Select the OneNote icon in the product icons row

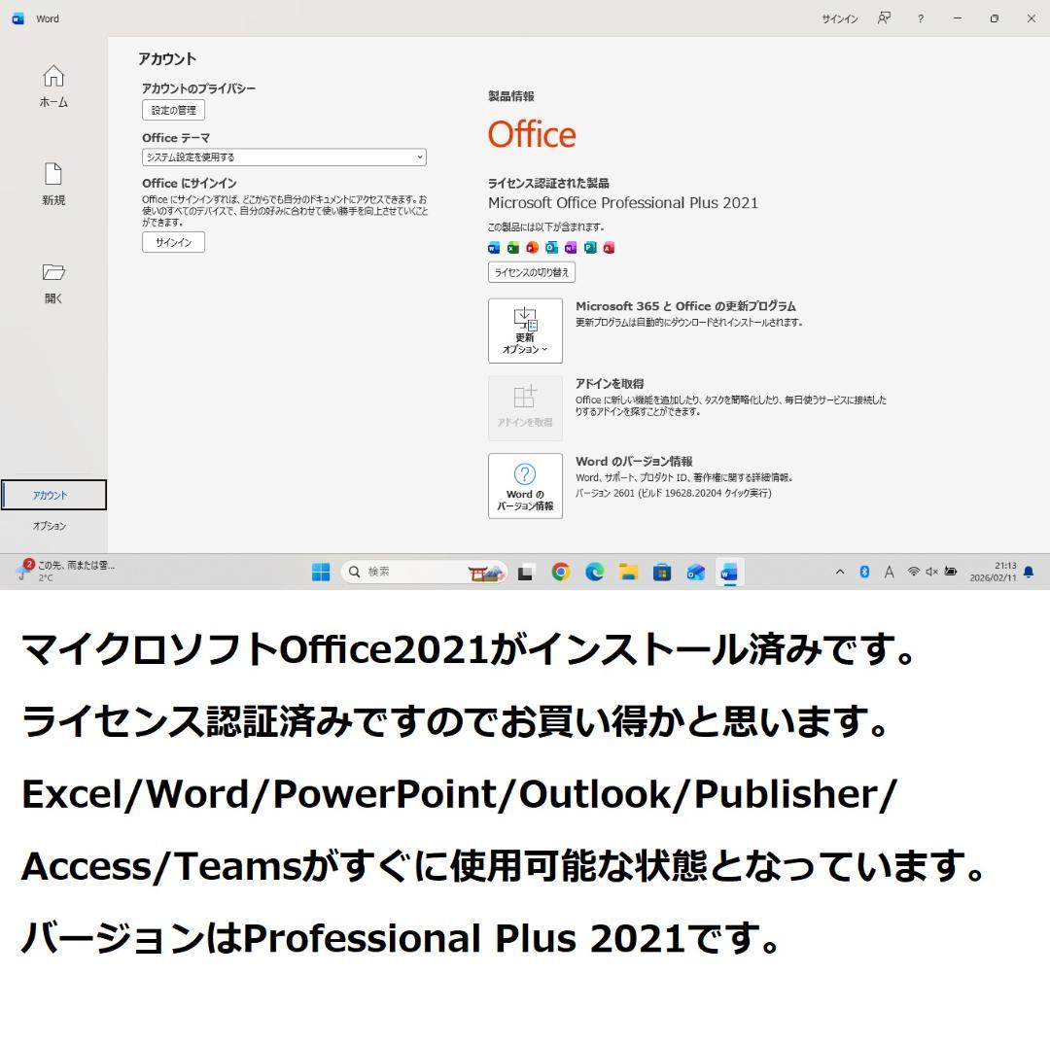[x=571, y=248]
